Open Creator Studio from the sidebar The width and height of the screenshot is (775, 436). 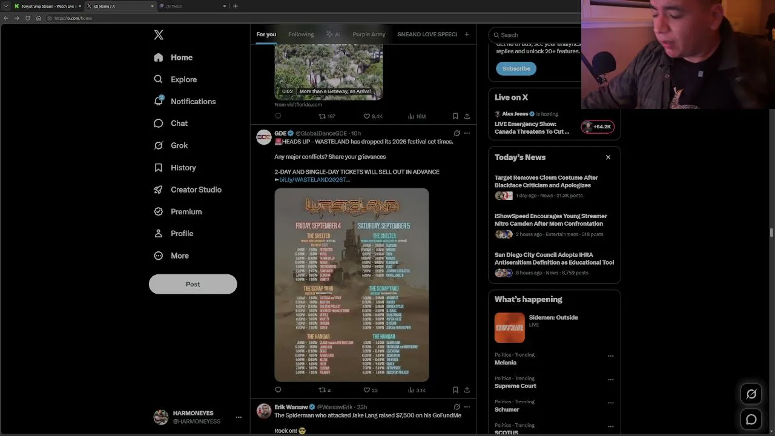187,190
